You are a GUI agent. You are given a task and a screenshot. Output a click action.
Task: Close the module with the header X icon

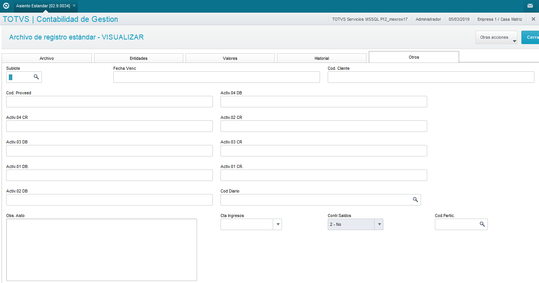(x=533, y=19)
